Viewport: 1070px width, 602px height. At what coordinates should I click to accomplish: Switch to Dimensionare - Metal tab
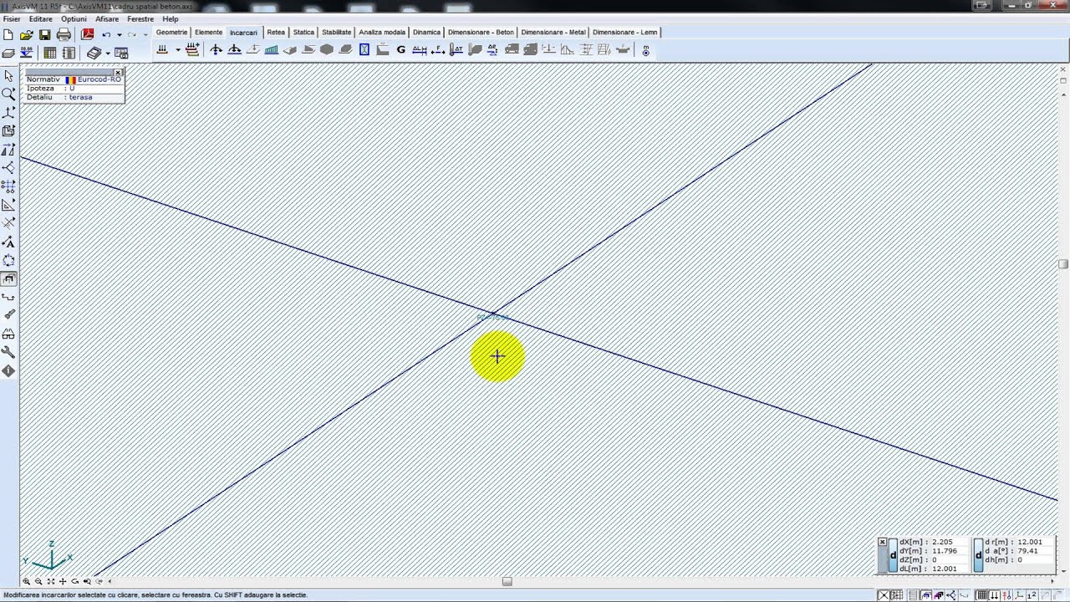(553, 32)
